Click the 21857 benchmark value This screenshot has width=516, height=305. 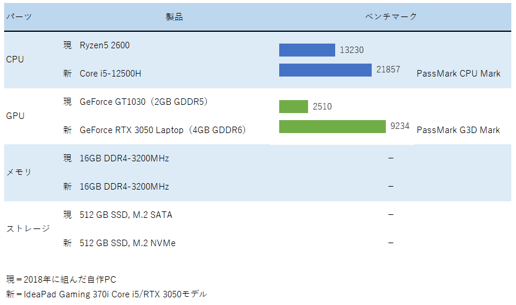point(388,69)
